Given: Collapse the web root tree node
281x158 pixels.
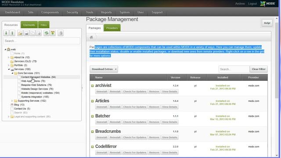Looking at the screenshot, I should (5, 49).
